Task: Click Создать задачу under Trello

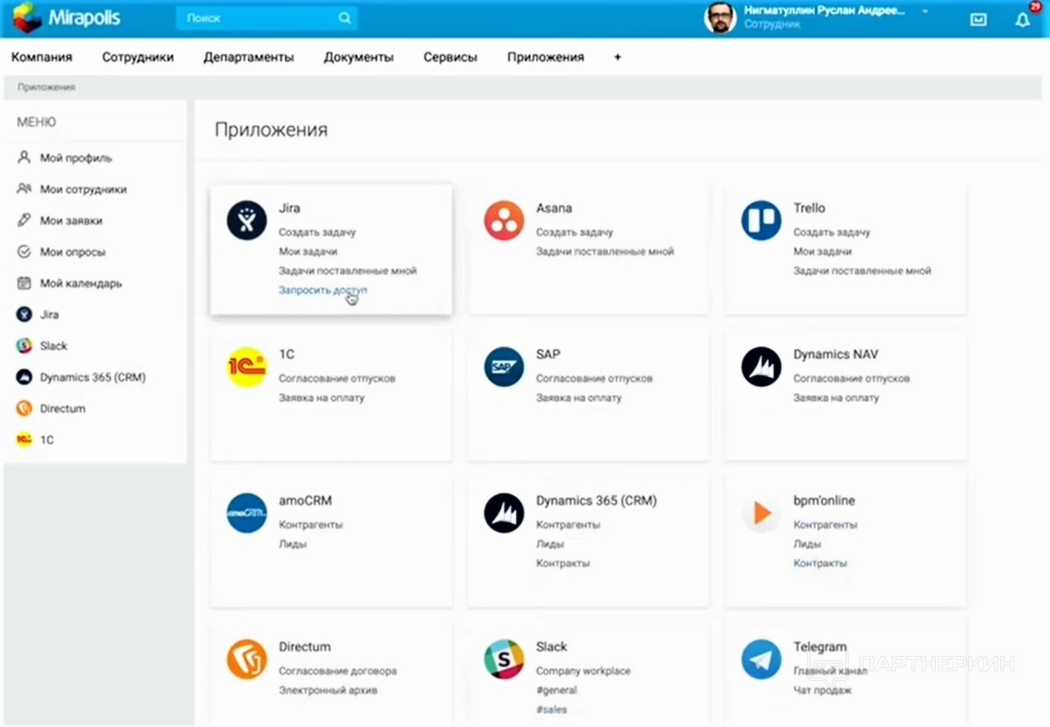Action: [x=832, y=232]
